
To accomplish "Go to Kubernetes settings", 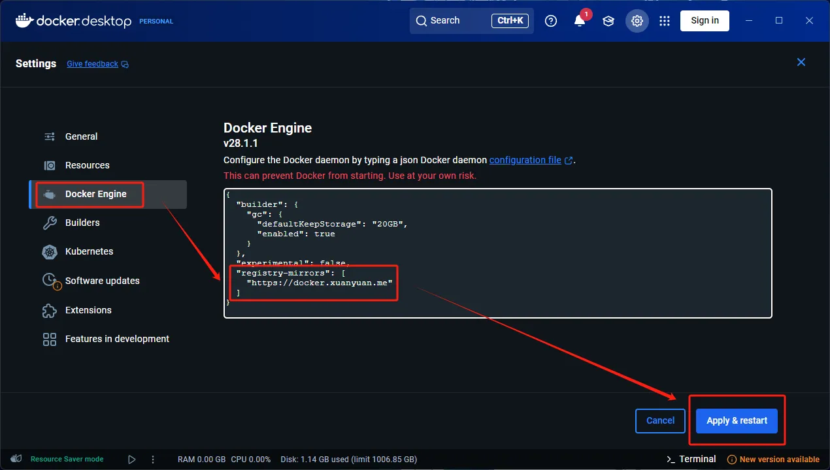I will click(x=89, y=251).
